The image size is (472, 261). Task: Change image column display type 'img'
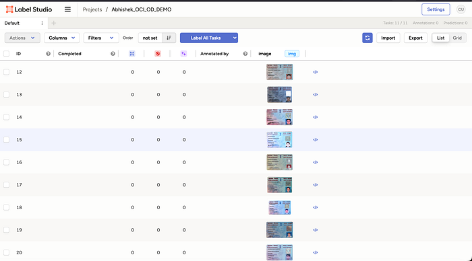(292, 54)
